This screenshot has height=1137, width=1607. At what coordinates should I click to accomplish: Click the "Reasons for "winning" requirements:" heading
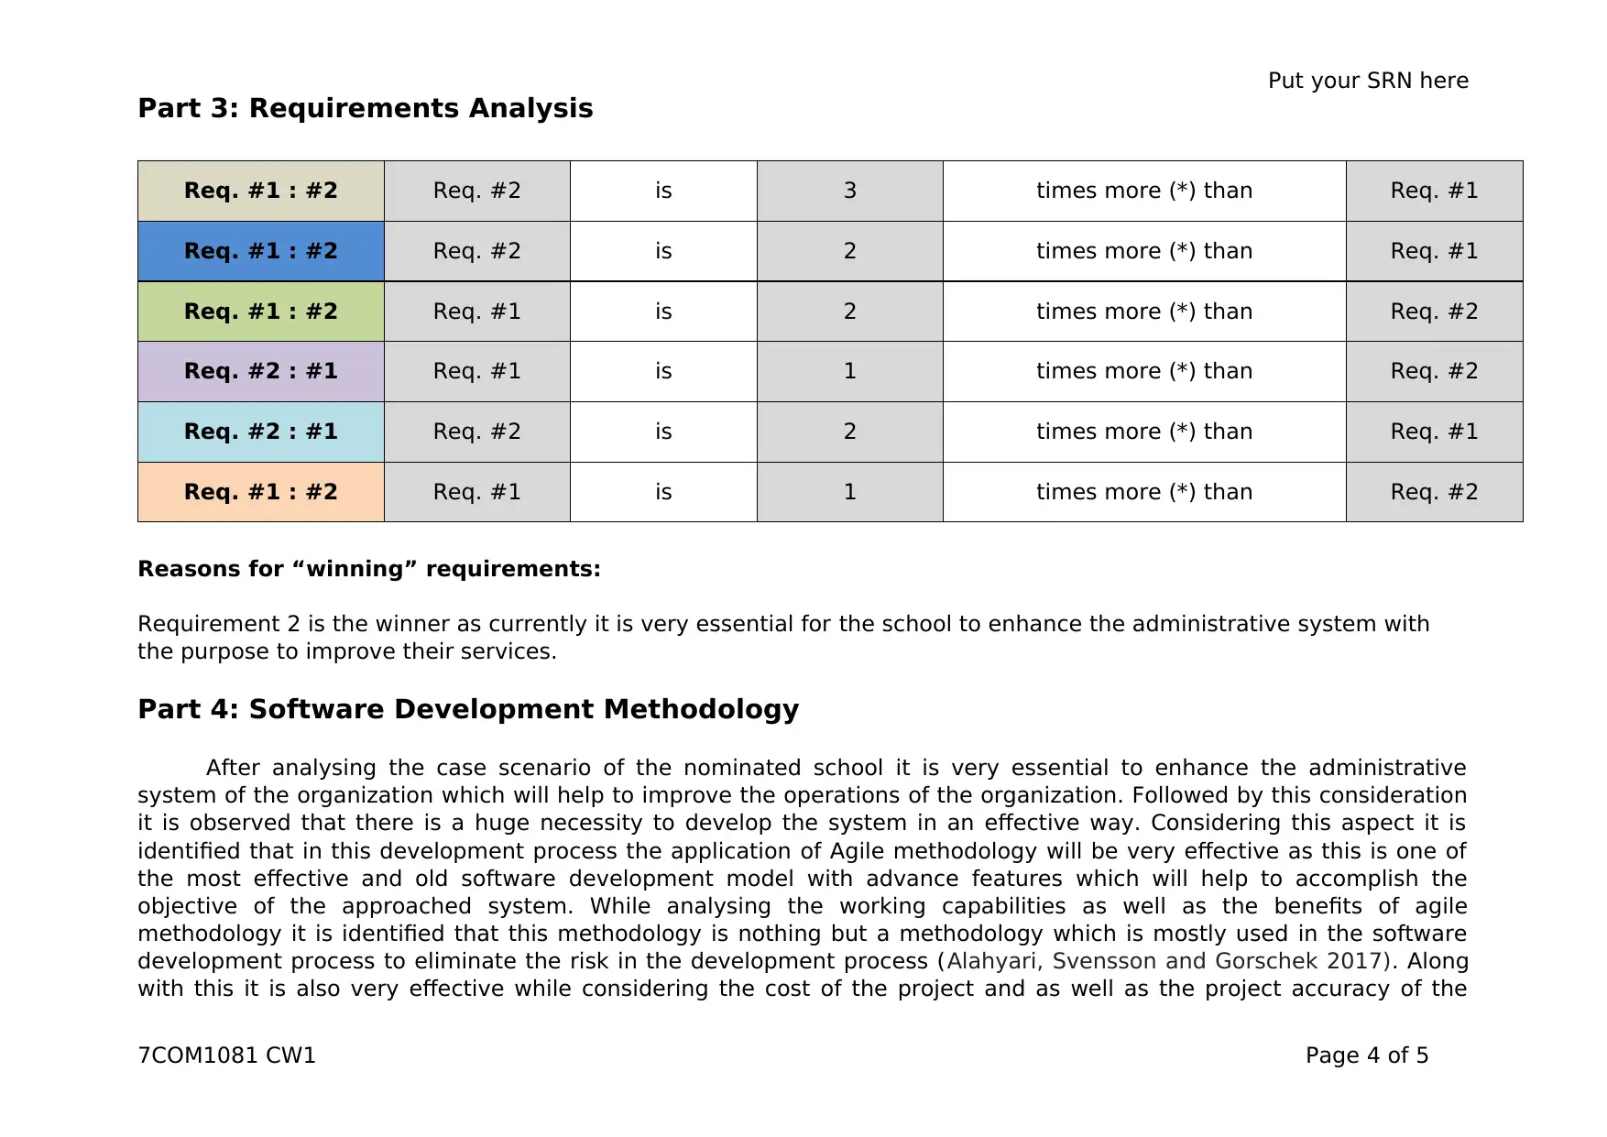point(369,569)
